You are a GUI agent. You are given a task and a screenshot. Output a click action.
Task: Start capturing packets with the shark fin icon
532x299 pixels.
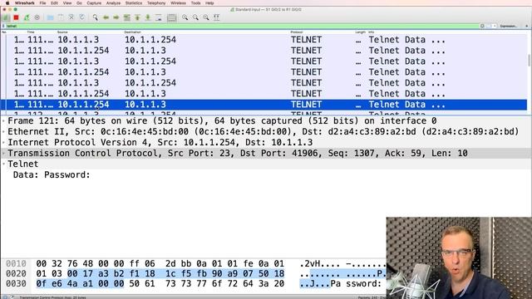pyautogui.click(x=6, y=17)
